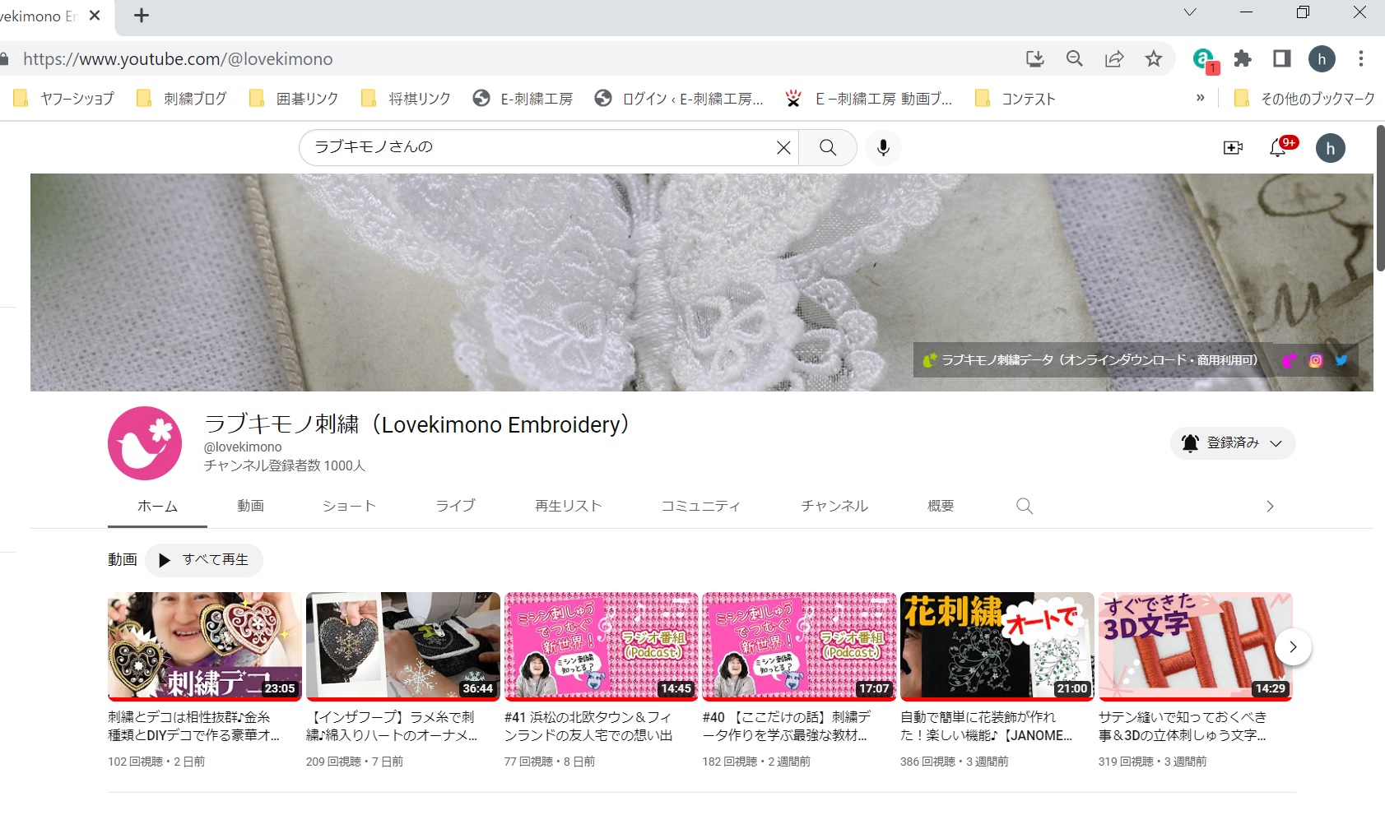Open the ログイン E-刺繍工房 bookmark
The height and width of the screenshot is (815, 1385).
[680, 99]
